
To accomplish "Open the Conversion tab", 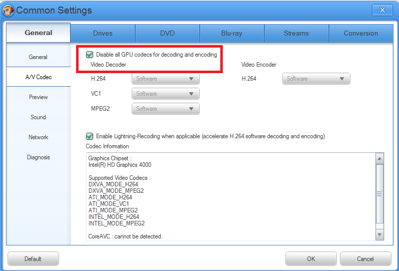I will coord(361,33).
